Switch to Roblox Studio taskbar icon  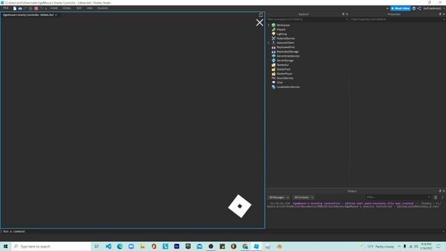[x=256, y=246]
